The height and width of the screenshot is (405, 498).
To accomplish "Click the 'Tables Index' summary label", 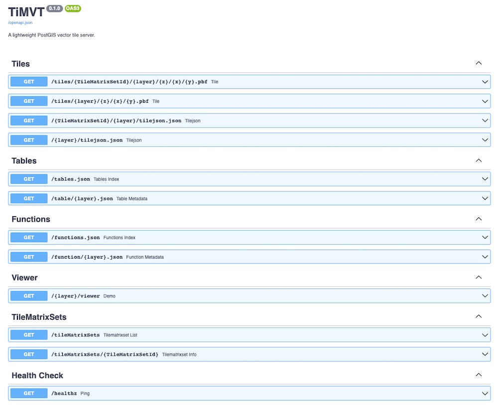I will click(x=106, y=179).
